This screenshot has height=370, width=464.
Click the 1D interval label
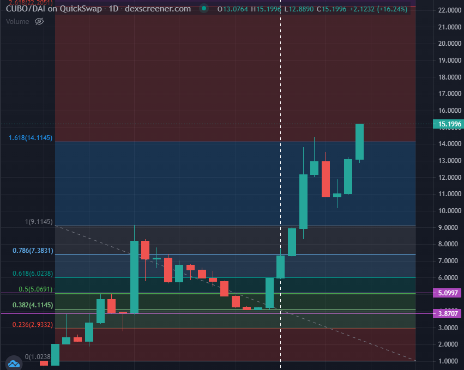tap(113, 9)
